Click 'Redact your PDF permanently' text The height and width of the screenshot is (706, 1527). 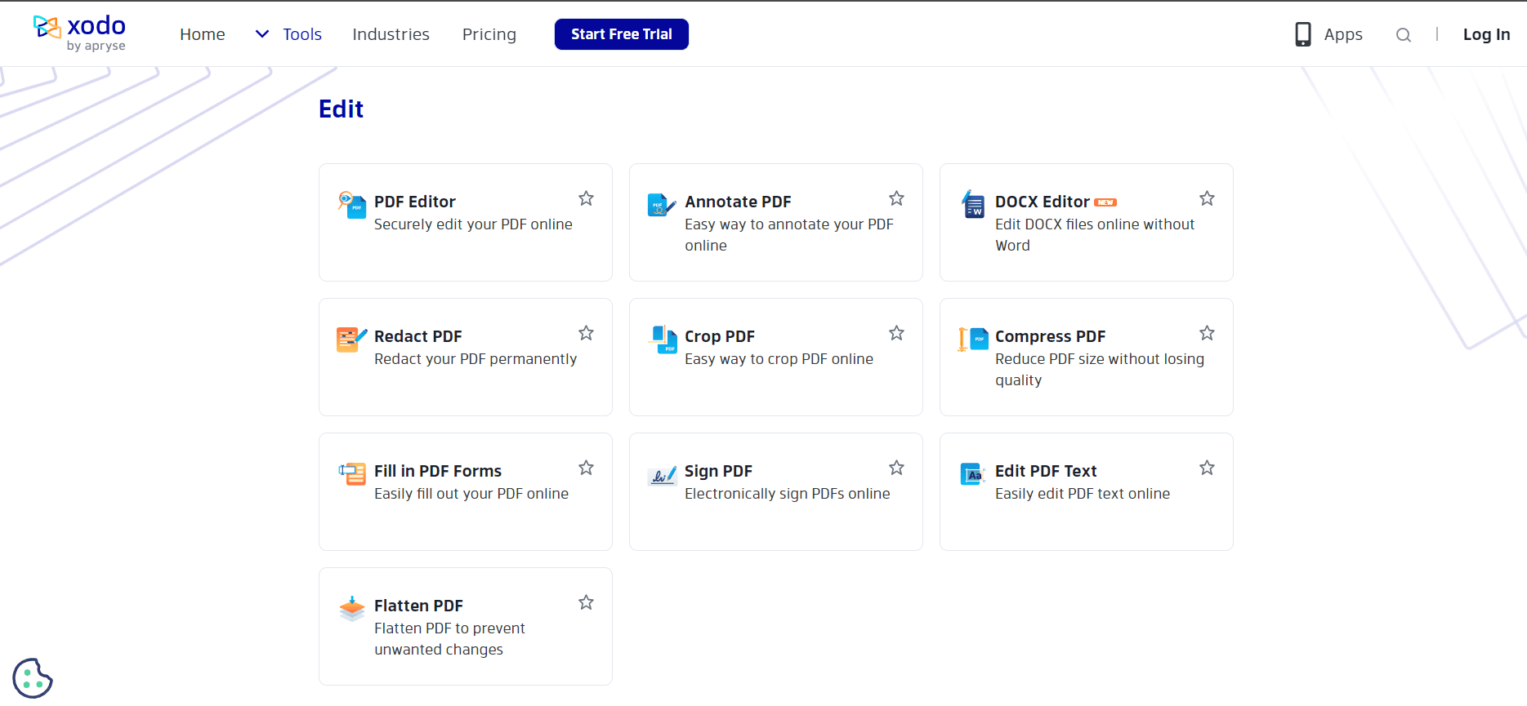pyautogui.click(x=476, y=359)
